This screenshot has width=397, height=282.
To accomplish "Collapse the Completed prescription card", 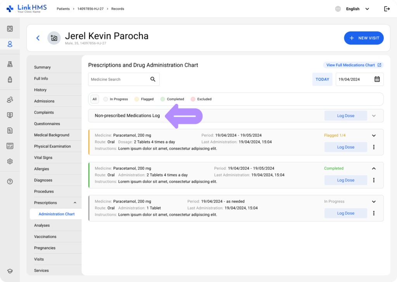I will [374, 169].
